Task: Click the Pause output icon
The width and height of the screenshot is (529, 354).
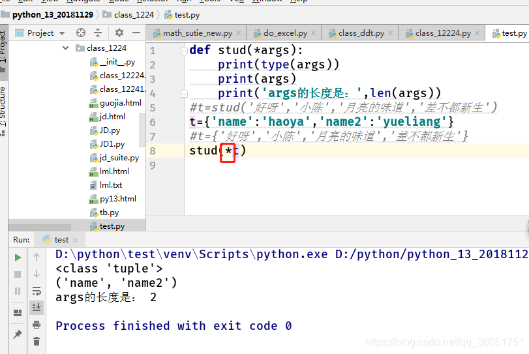Action: (x=18, y=291)
